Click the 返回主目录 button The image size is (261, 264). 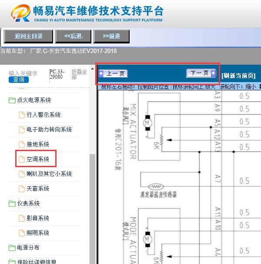click(28, 36)
